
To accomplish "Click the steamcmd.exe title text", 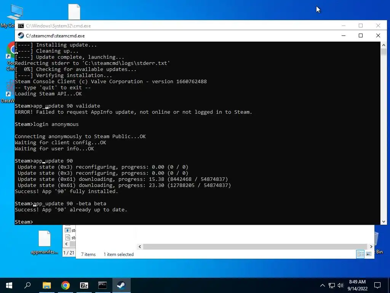I will tap(55, 36).
